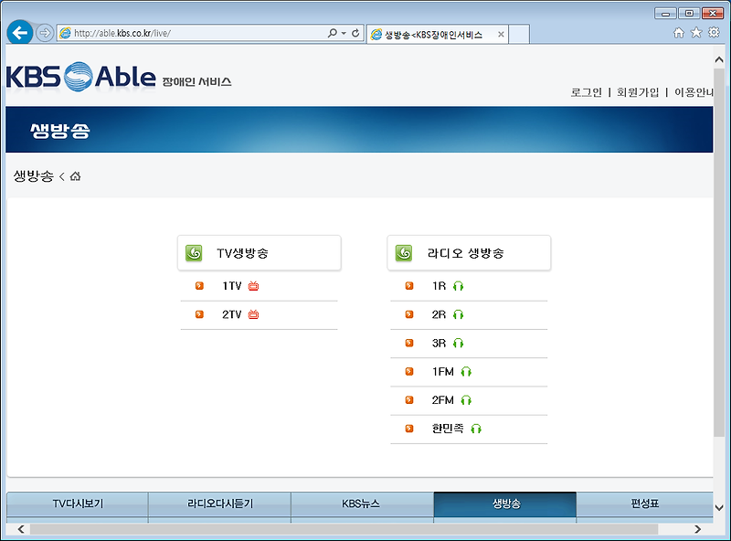Click the horizontal scrollbar left arrow

(21, 529)
